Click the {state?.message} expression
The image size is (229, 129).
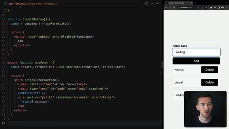35,102
